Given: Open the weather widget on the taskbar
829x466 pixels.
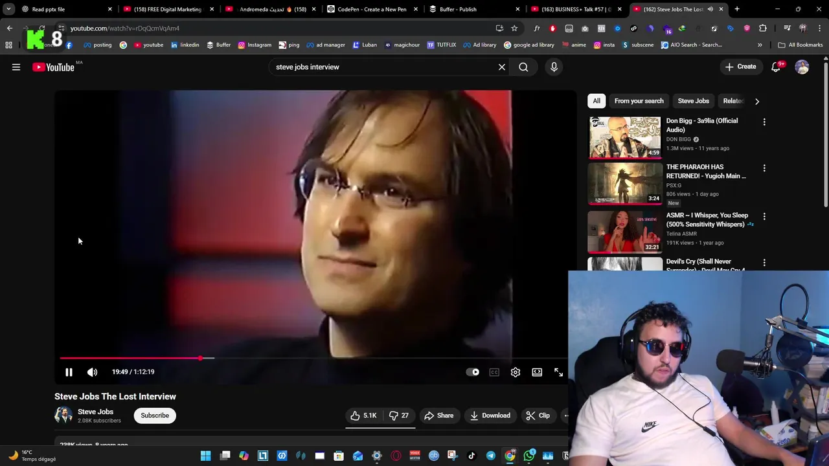Looking at the screenshot, I should pyautogui.click(x=32, y=456).
